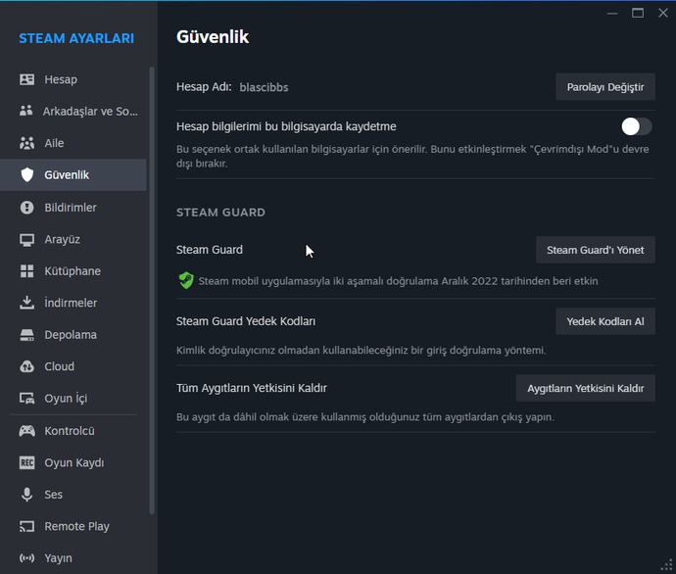Image resolution: width=676 pixels, height=574 pixels.
Task: Click the REC icon beside Oyun Kaydı
Action: 26,462
